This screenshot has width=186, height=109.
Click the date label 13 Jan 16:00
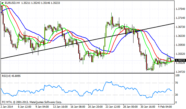60,107
